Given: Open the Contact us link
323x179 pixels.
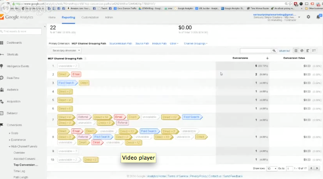Looking at the screenshot, I should coord(215,176).
